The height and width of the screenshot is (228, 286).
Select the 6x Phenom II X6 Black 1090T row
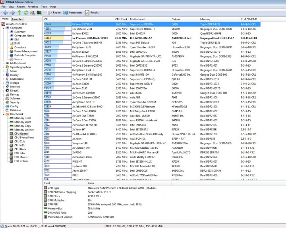click(152, 38)
